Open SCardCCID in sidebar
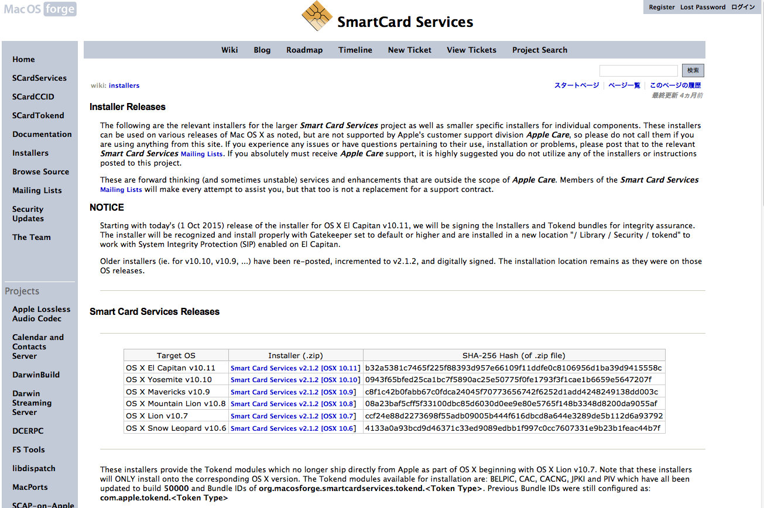The image size is (764, 508). 33,97
